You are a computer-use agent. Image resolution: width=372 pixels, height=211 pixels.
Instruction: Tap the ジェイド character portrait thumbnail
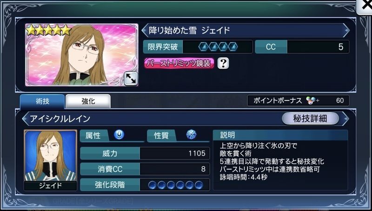pyautogui.click(x=50, y=160)
